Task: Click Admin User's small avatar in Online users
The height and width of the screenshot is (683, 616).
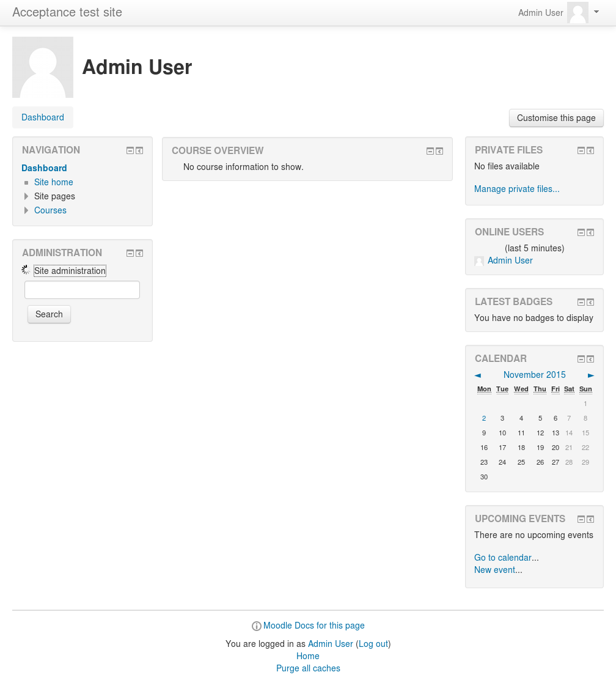Action: tap(479, 261)
